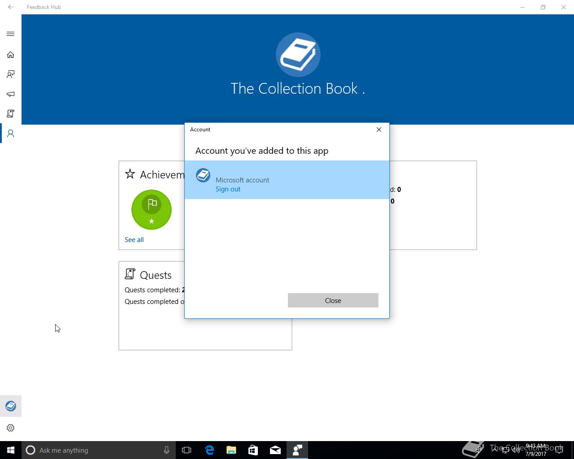This screenshot has height=459, width=574.
Task: Click the Cortana search box
Action: point(98,450)
